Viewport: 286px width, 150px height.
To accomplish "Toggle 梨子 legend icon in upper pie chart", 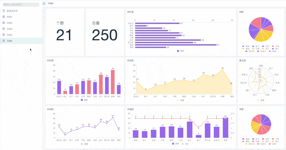I will coord(253,46).
